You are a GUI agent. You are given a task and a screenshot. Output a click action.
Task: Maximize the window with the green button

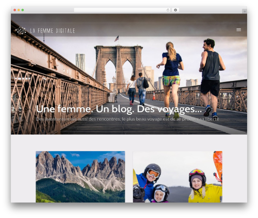point(23,10)
